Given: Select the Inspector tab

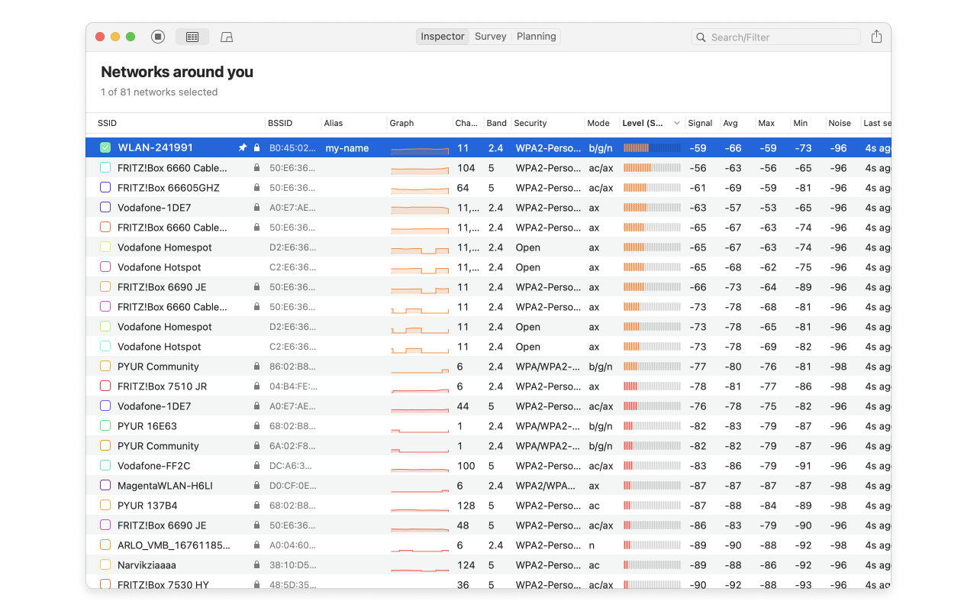Looking at the screenshot, I should 443,37.
